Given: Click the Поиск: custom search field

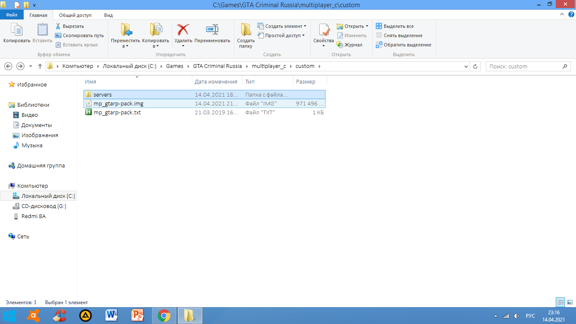Looking at the screenshot, I should (528, 66).
